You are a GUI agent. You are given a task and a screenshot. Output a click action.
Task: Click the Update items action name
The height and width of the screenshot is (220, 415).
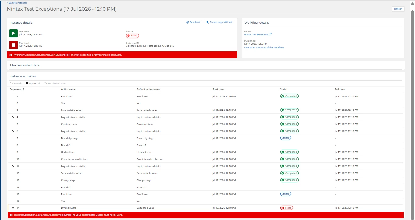click(x=68, y=152)
